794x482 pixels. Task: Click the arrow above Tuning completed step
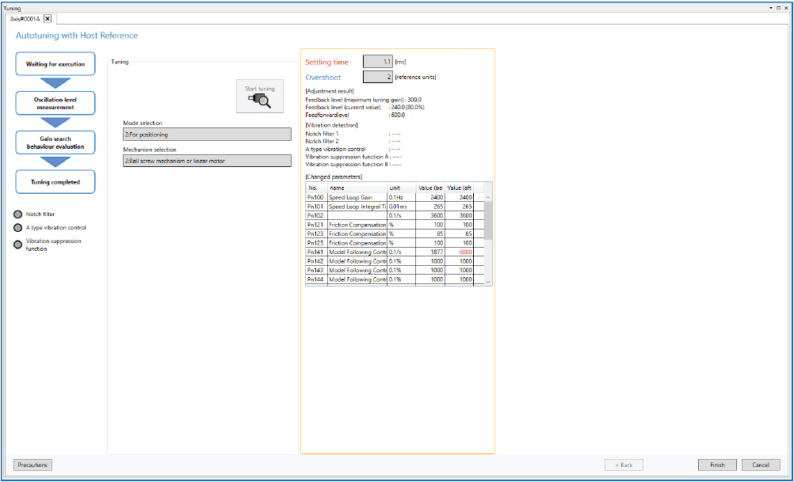[x=55, y=161]
